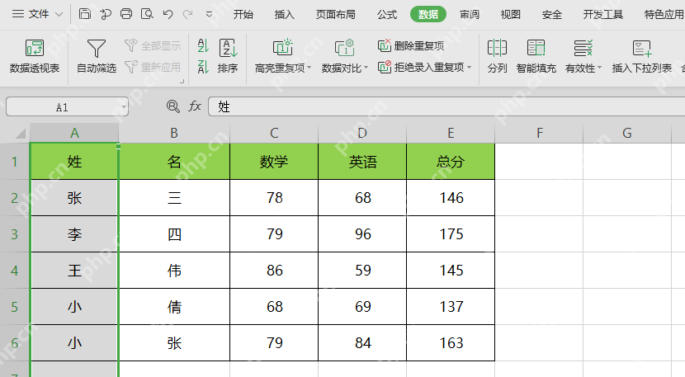Click 插入下拉列表 insert dropdown list
Image resolution: width=685 pixels, height=377 pixels.
tap(642, 56)
